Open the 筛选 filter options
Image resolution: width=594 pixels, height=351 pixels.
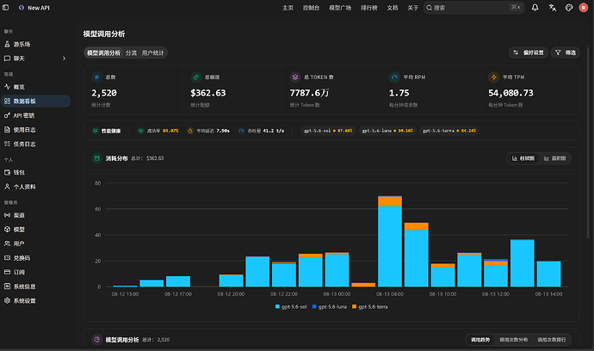pyautogui.click(x=566, y=52)
